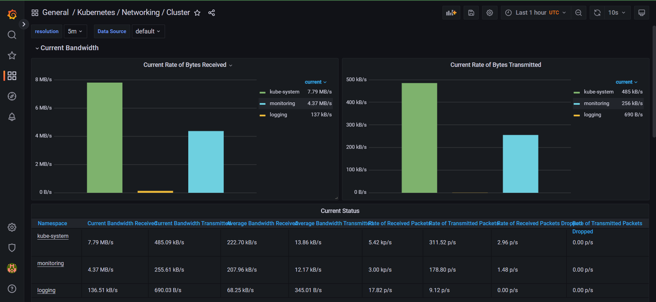
Task: Open the search dashboards icon
Action: pos(12,35)
